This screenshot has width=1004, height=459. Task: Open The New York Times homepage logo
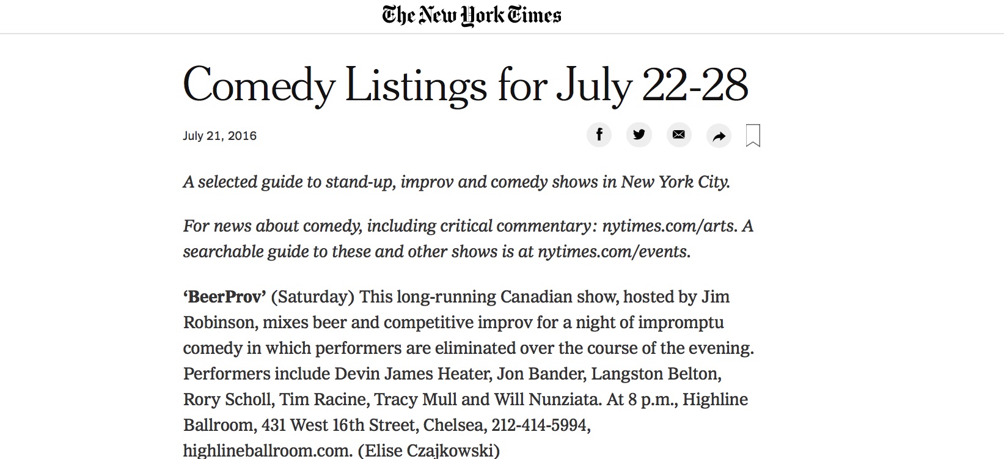pos(471,15)
